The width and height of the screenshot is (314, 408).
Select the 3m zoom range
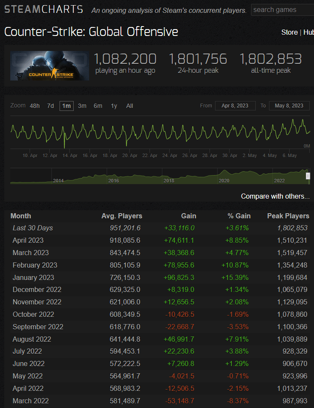tap(82, 106)
